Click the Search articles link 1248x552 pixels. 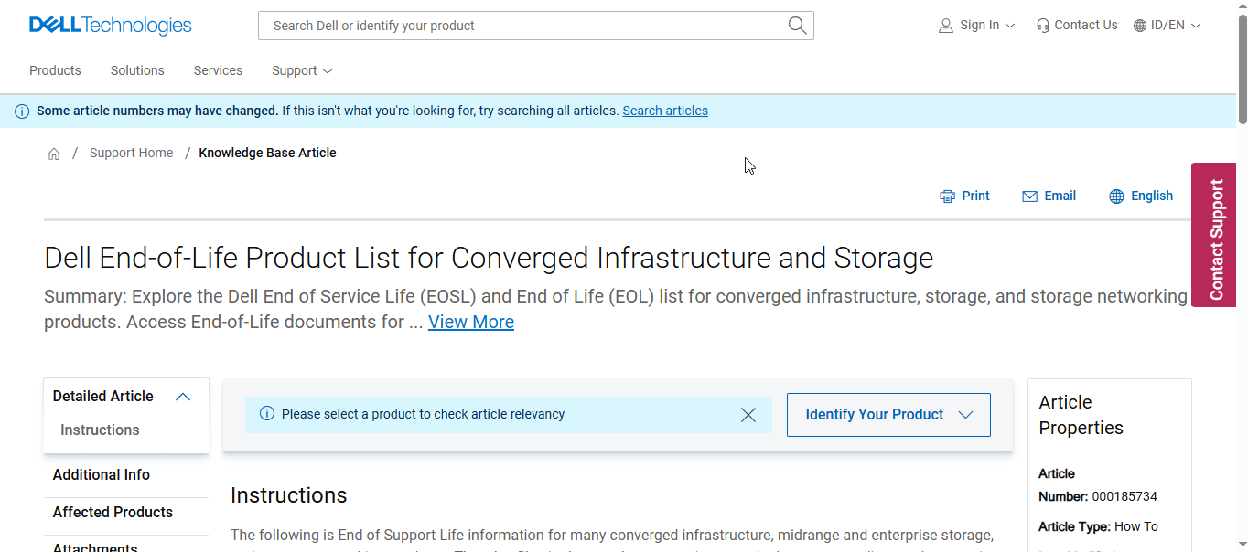pos(665,111)
